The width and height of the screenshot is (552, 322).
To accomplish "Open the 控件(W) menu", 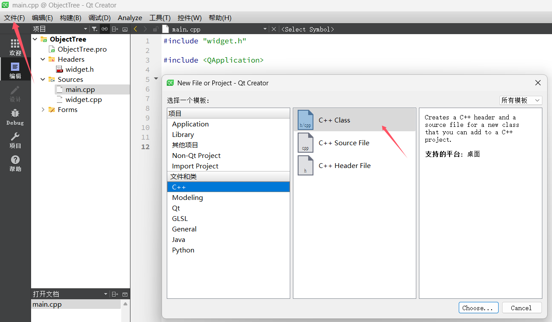I will coord(190,17).
